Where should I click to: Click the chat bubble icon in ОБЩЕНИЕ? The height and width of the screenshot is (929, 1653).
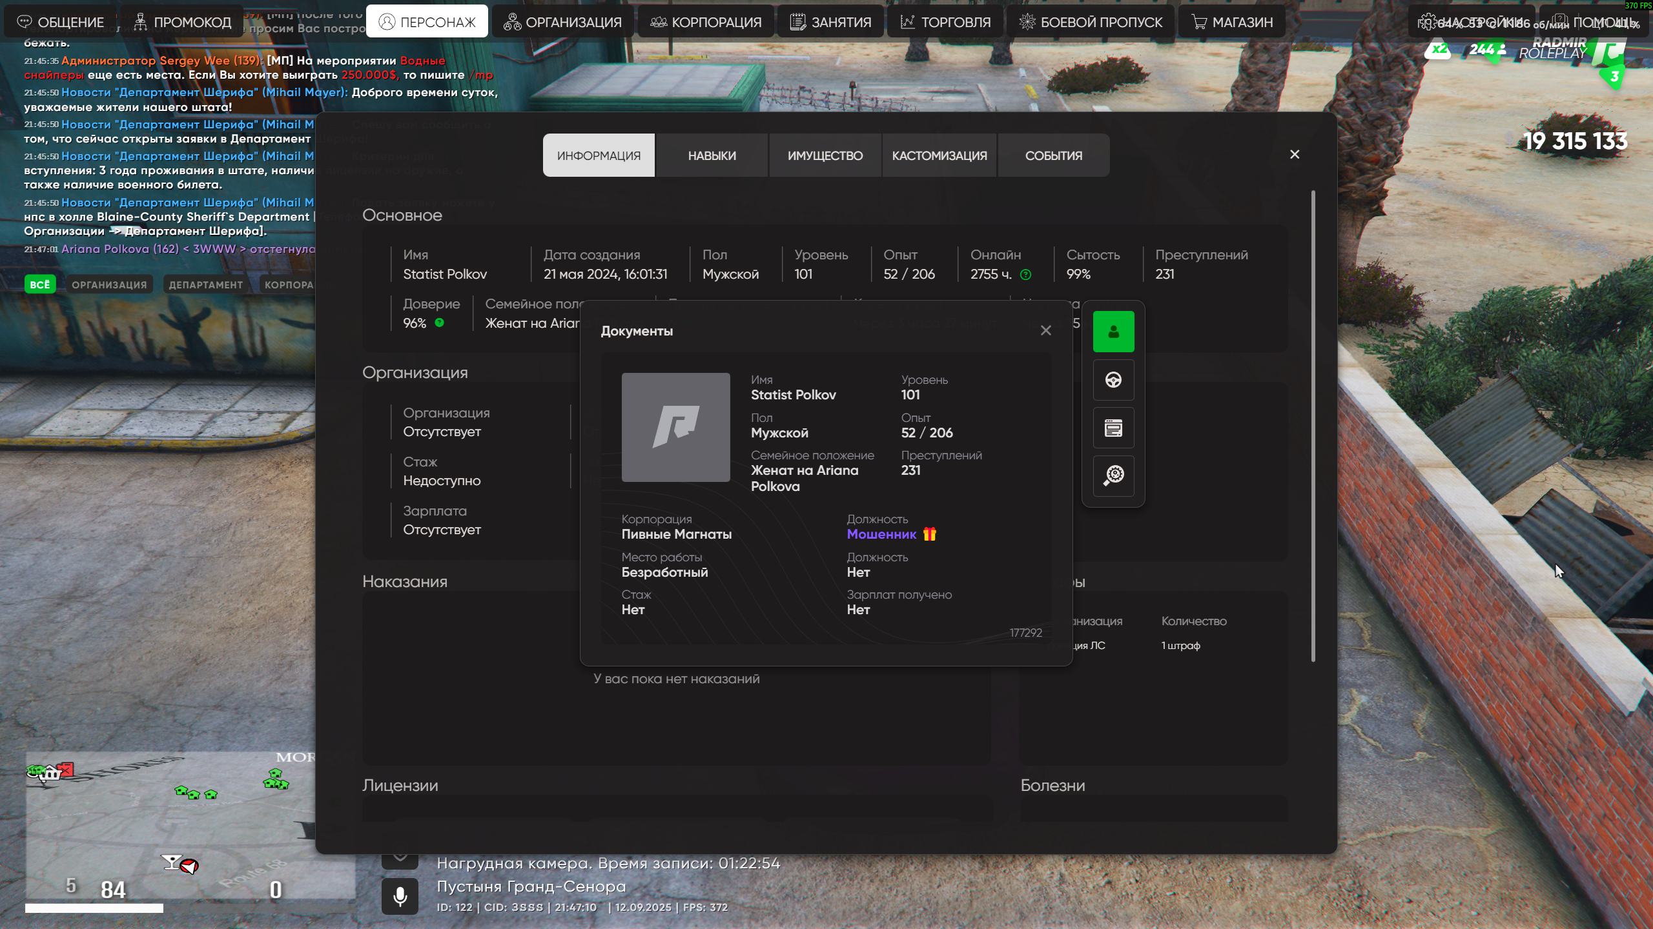tap(25, 22)
